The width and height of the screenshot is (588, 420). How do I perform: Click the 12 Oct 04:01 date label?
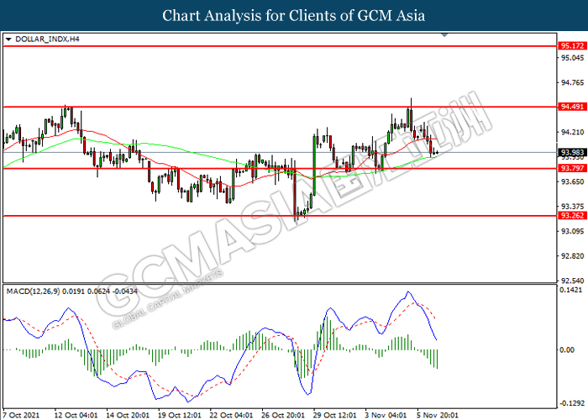point(76,414)
